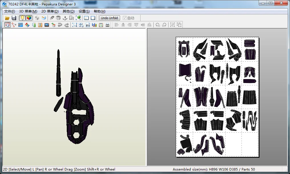Viewport: 290px width, 174px height.
Task: Select the T text tool
Action: click(x=40, y=25)
